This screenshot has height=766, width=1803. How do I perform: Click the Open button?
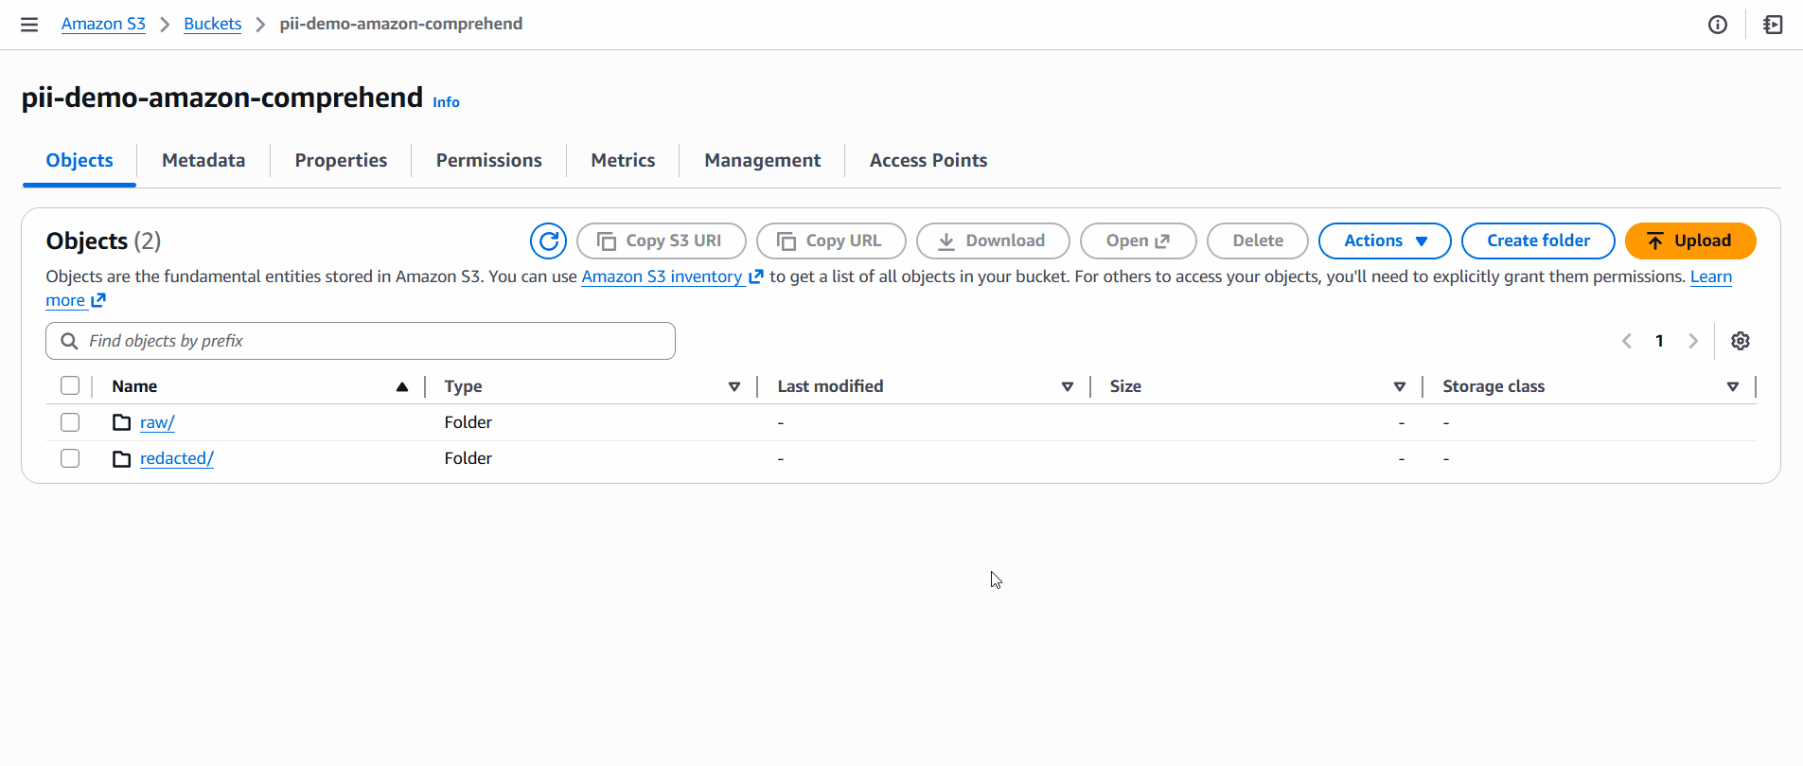[1139, 240]
